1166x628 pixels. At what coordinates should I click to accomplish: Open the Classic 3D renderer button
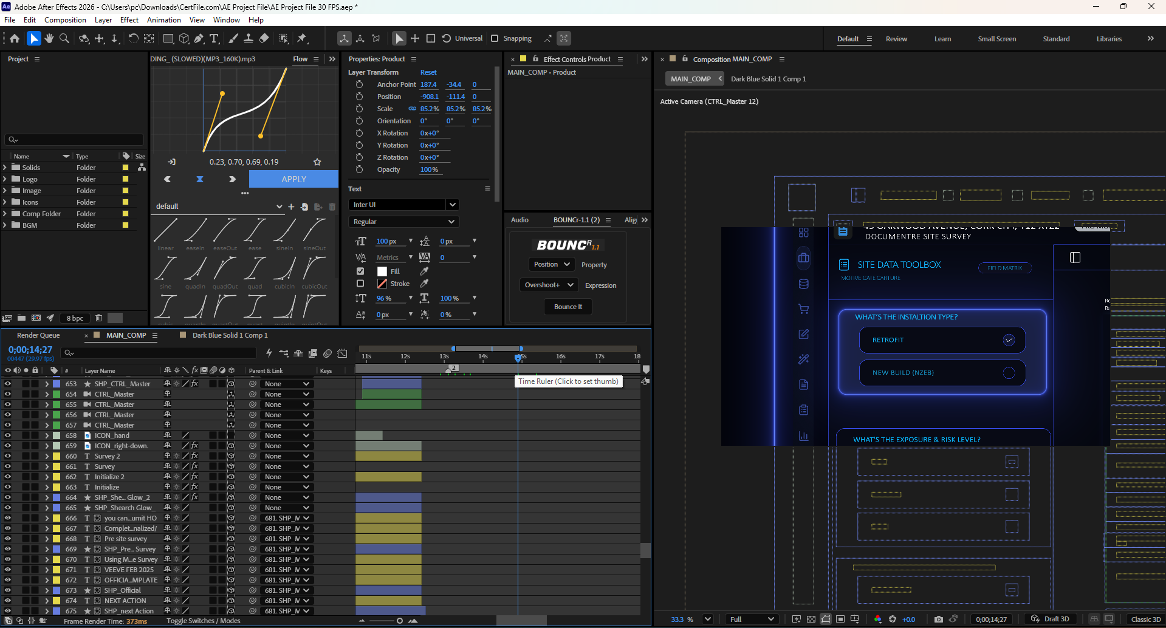click(1145, 619)
